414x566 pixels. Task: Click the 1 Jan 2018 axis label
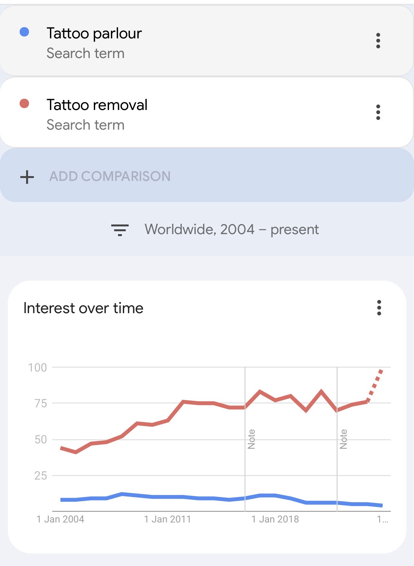275,519
